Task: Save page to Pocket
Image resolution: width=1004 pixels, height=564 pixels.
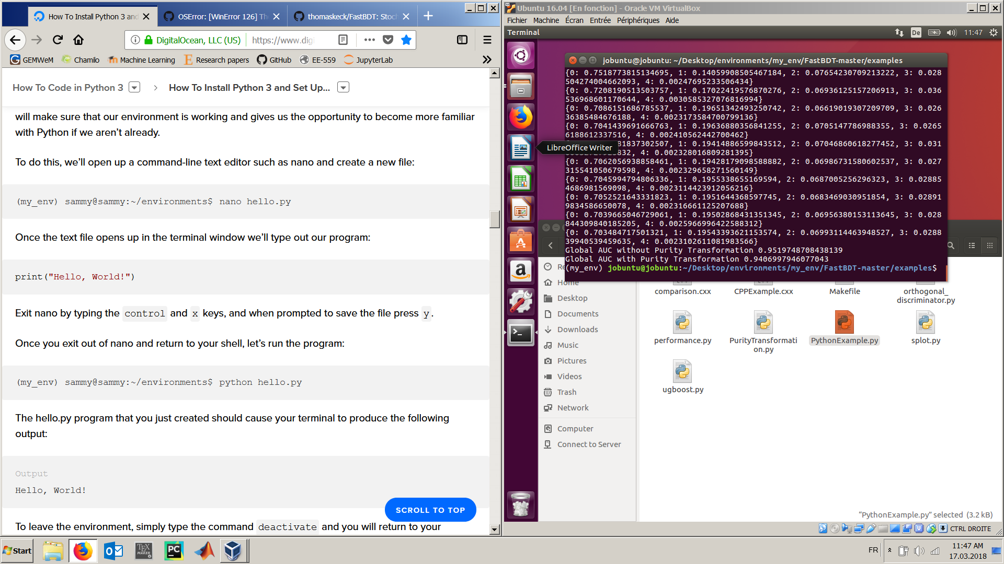Action: [388, 40]
